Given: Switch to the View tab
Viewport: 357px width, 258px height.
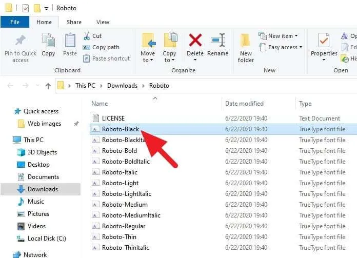Looking at the screenshot, I should tap(103, 22).
